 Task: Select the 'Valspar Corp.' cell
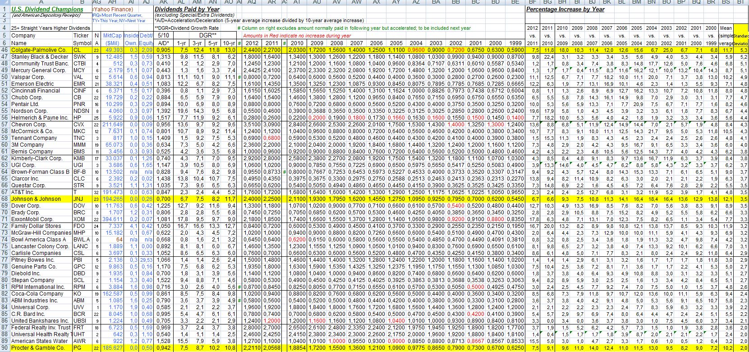click(41, 77)
